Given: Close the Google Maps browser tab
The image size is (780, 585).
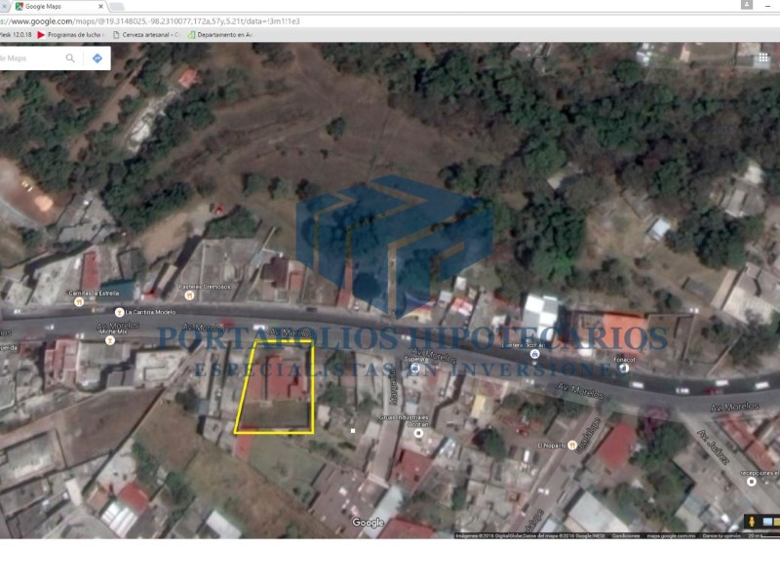Looking at the screenshot, I should pyautogui.click(x=100, y=6).
